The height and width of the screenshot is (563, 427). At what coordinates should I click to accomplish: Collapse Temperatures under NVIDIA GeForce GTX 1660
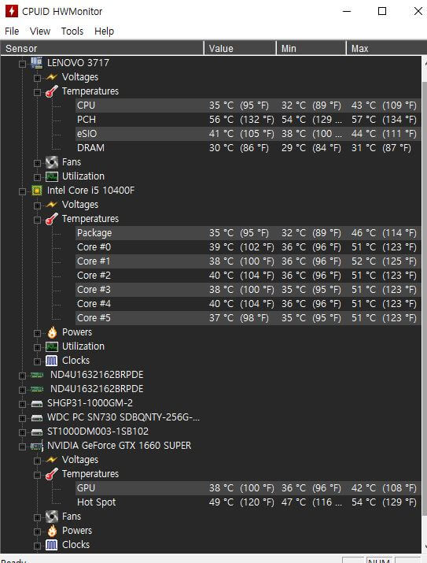coord(37,475)
